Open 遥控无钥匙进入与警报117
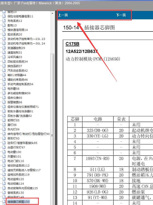The width and height of the screenshot is (153, 205). click(x=24, y=170)
